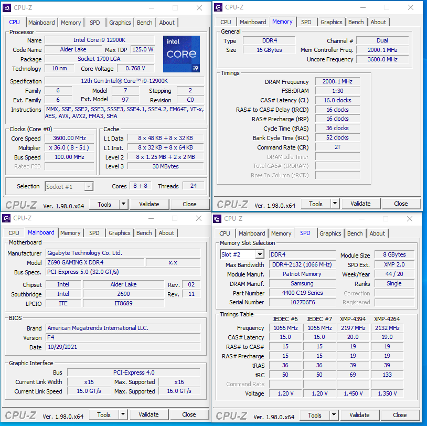Click the Week/Year value 44 / 20
427x426 pixels.
(x=394, y=274)
